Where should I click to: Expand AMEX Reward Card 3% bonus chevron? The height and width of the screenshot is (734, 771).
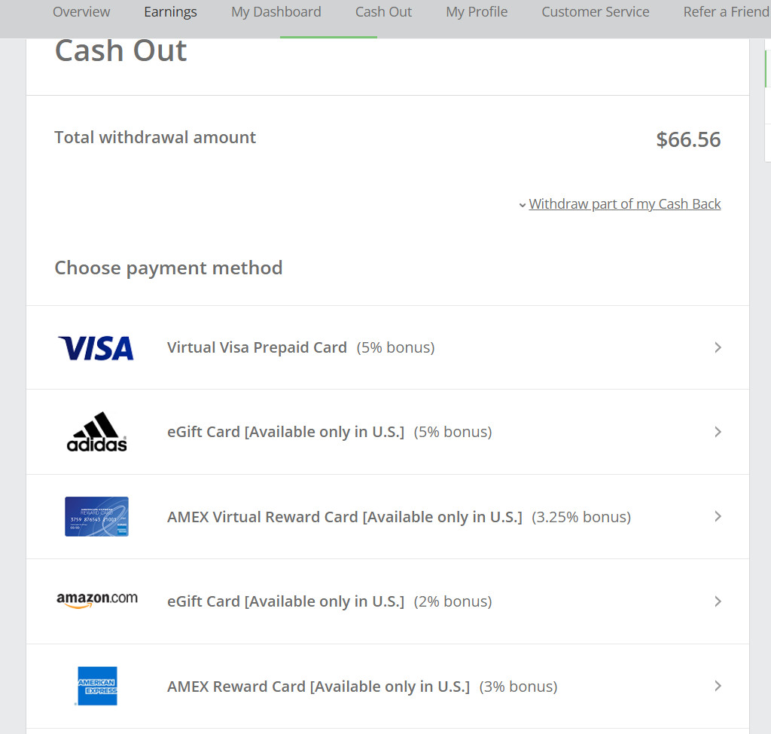tap(718, 686)
